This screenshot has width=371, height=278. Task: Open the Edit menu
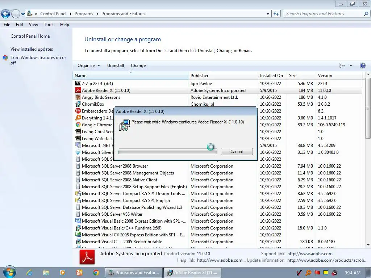(x=20, y=25)
